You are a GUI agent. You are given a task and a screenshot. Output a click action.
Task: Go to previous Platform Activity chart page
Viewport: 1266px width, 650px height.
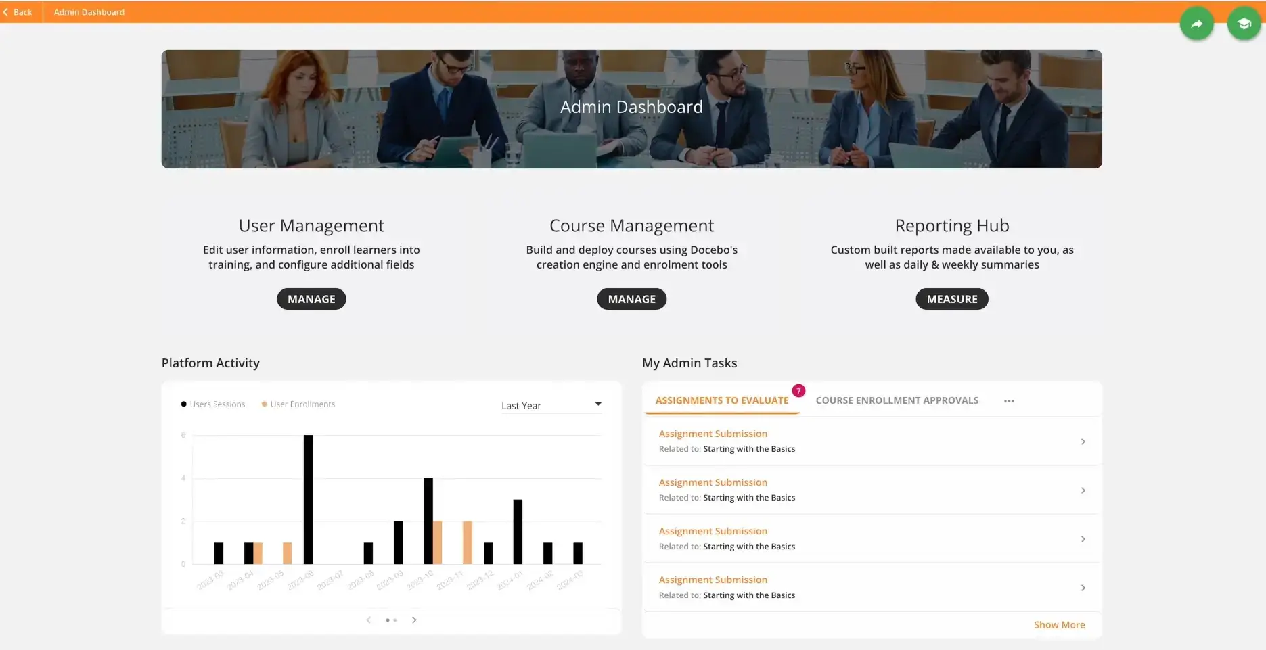pos(369,620)
